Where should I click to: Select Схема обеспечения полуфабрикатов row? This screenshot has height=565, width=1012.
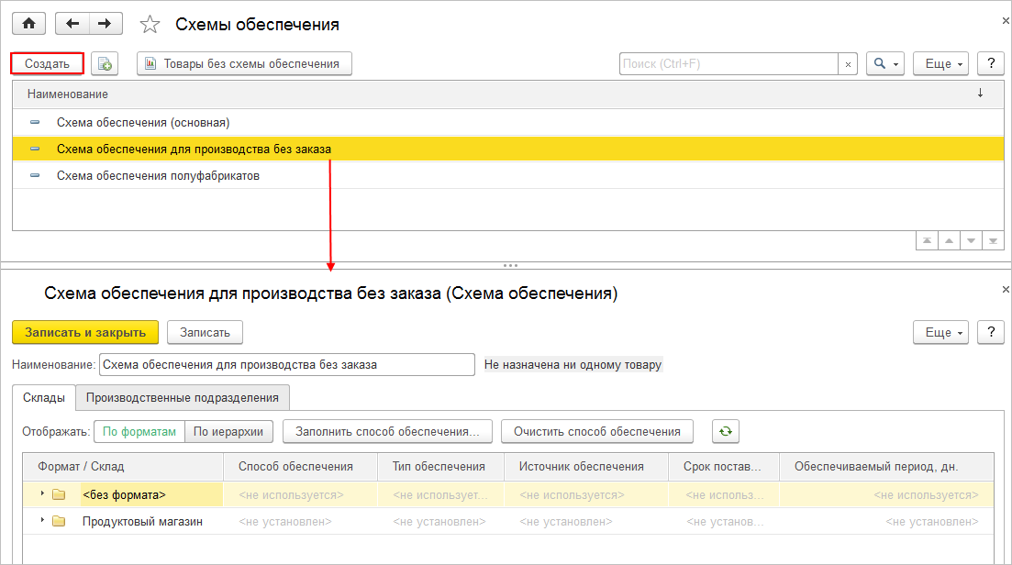pos(508,175)
